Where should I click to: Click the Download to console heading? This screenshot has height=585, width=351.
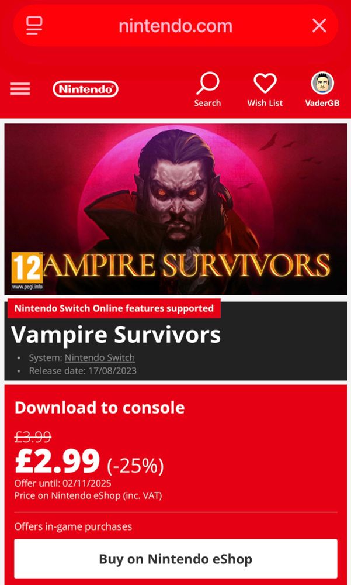tap(99, 407)
